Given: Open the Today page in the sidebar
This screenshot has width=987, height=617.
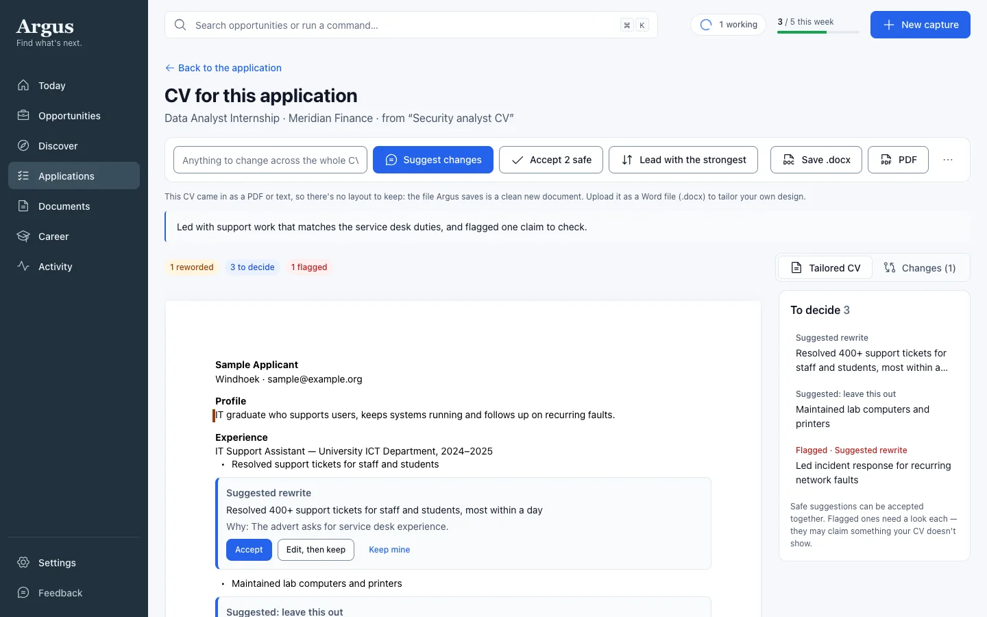Looking at the screenshot, I should point(74,86).
